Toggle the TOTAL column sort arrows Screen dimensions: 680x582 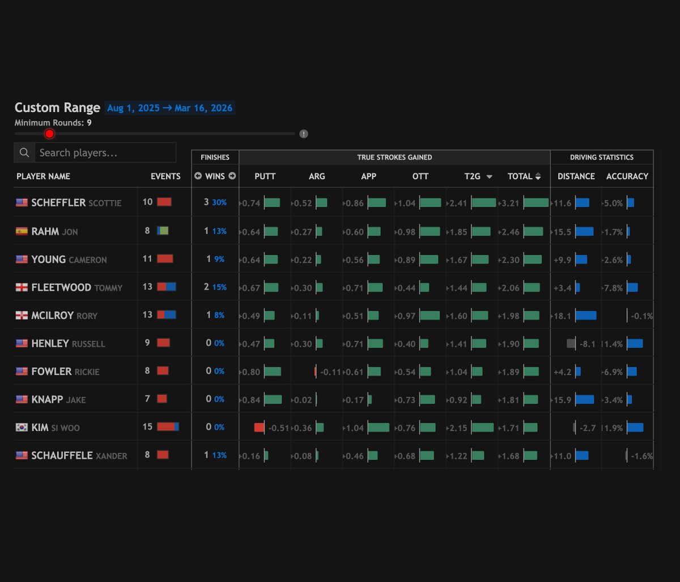[x=538, y=176]
